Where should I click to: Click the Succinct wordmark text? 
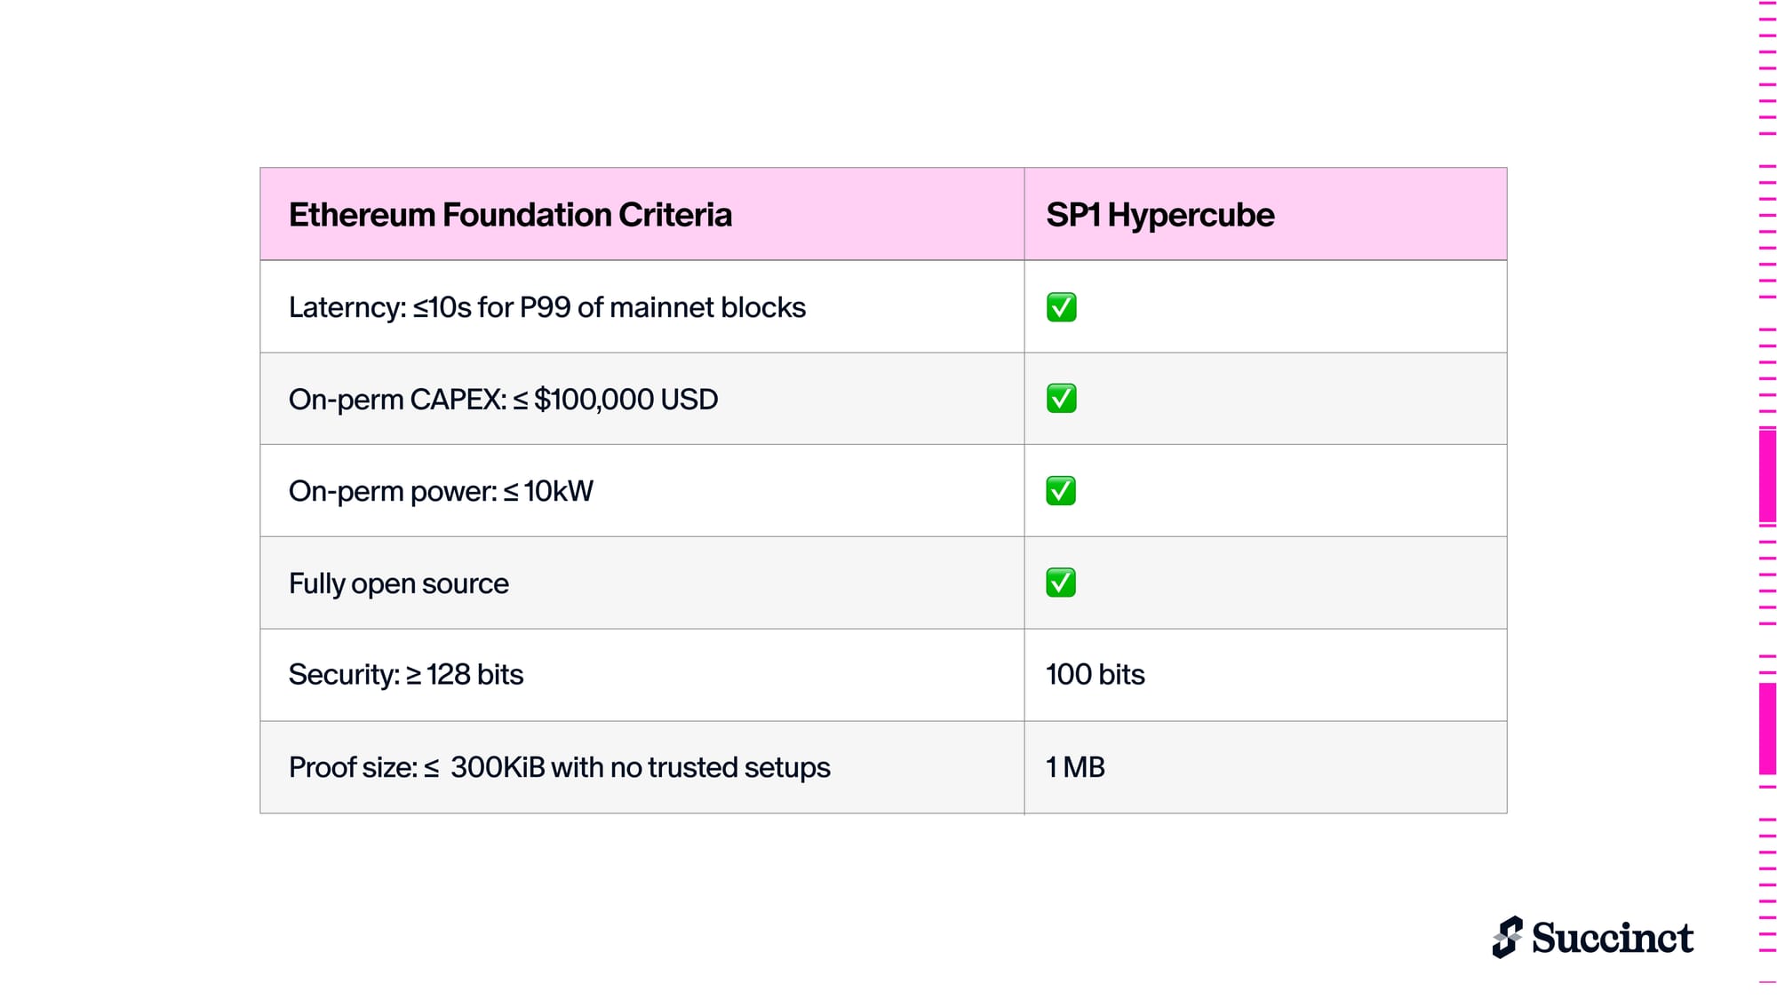(1612, 939)
